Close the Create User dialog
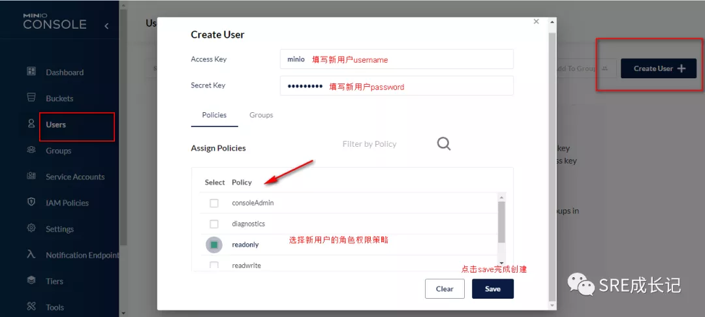Image resolution: width=705 pixels, height=317 pixels. (x=536, y=21)
